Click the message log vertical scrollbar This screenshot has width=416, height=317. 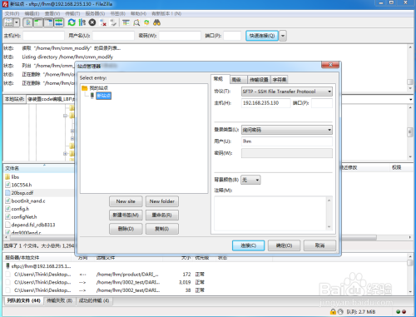click(410, 68)
